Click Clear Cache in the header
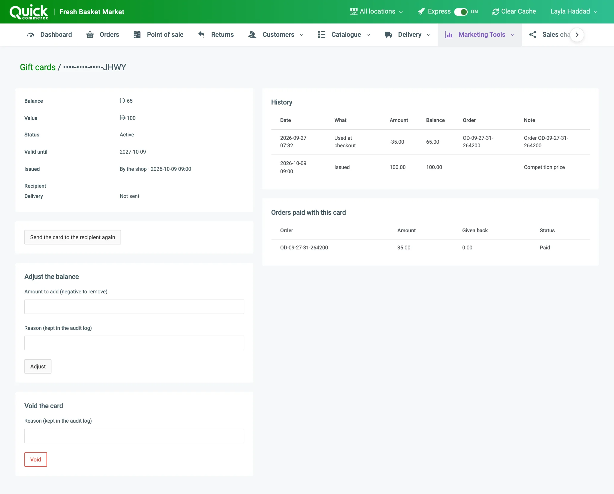614x494 pixels. [514, 11]
